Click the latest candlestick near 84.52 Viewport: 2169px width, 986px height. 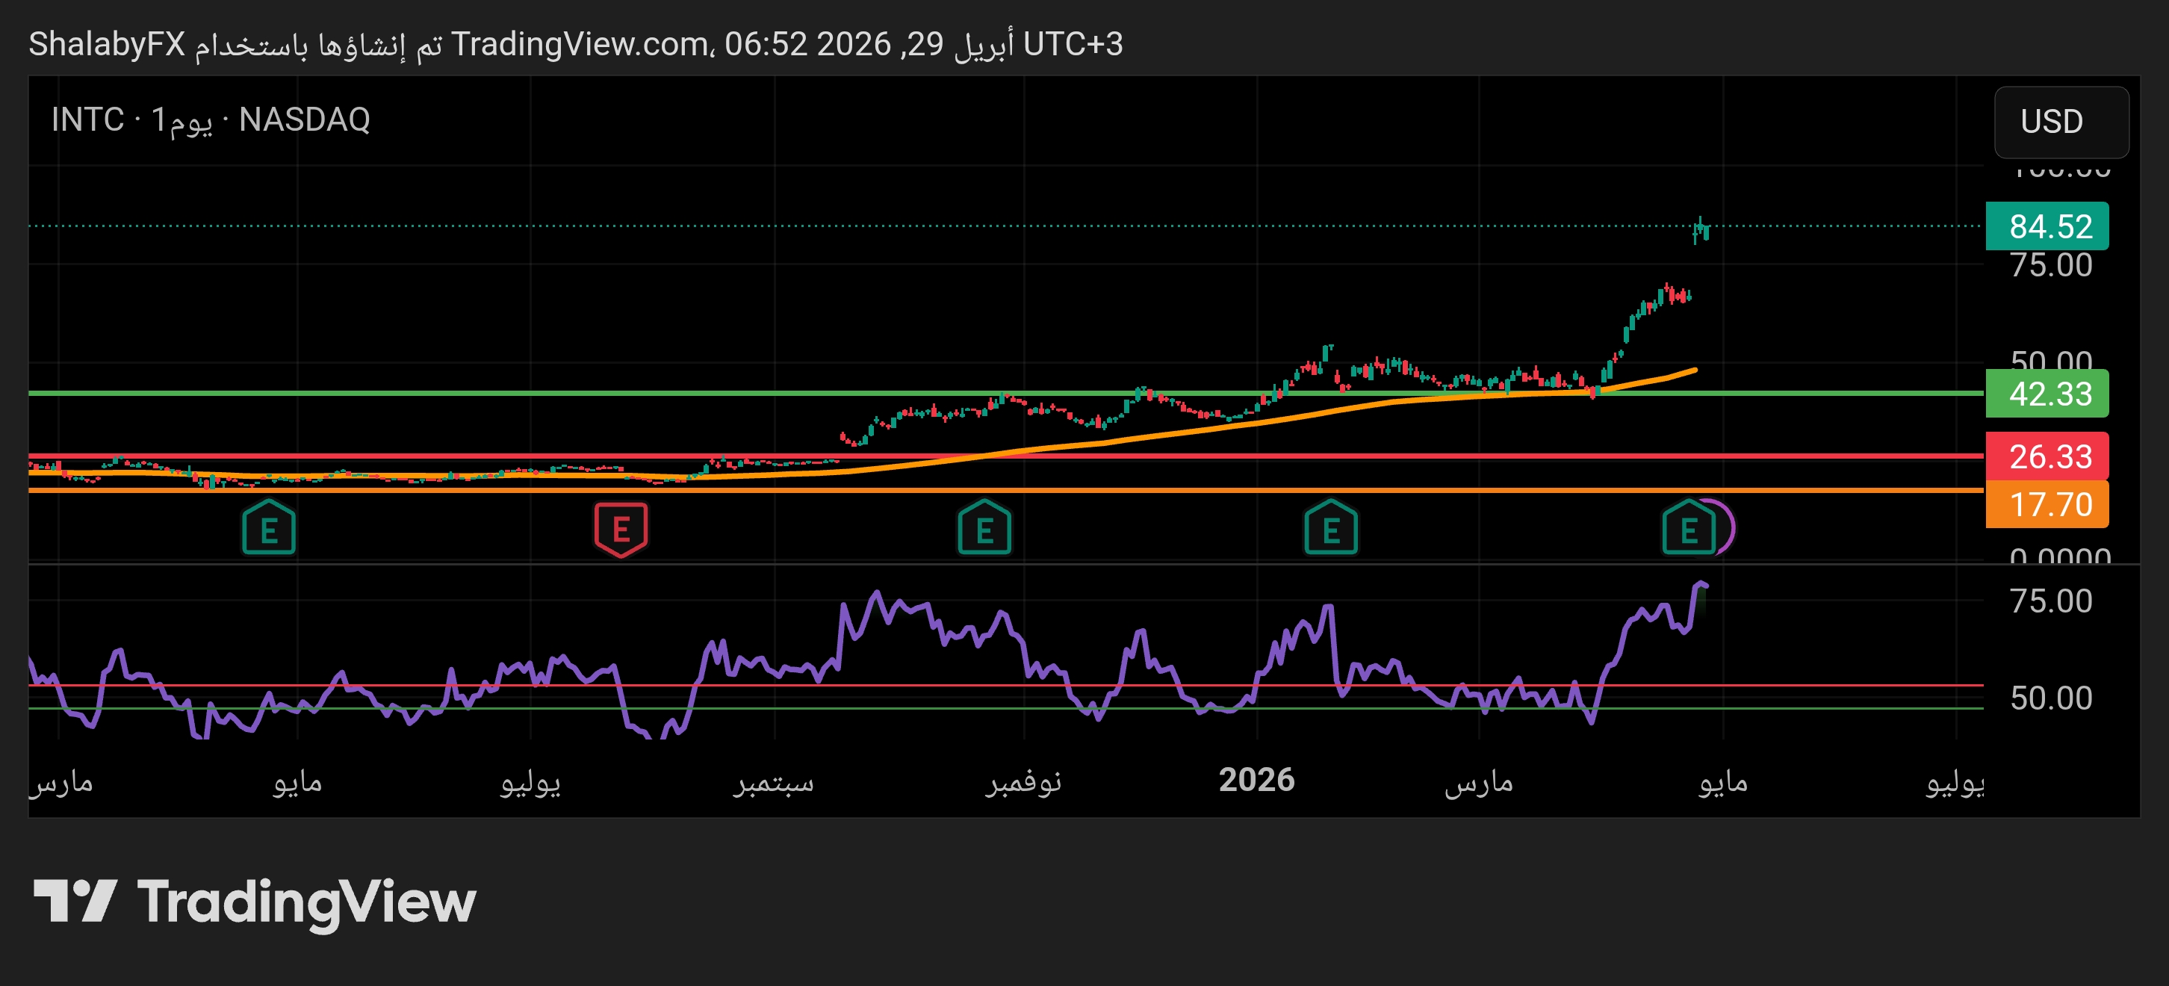tap(1705, 232)
